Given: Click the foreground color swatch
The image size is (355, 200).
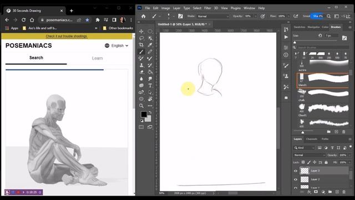Looking at the screenshot, I should tap(144, 114).
